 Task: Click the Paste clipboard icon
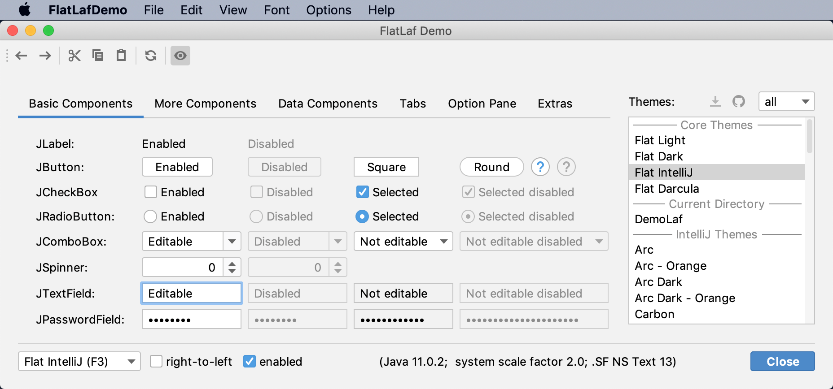(121, 55)
